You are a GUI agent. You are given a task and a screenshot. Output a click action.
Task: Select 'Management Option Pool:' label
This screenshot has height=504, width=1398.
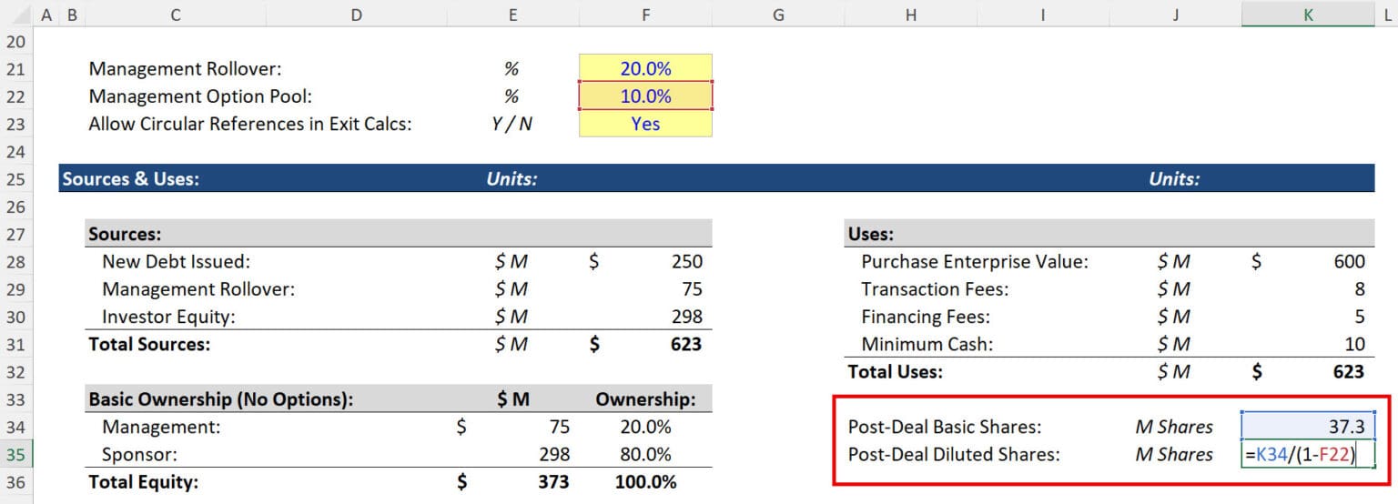(x=200, y=96)
